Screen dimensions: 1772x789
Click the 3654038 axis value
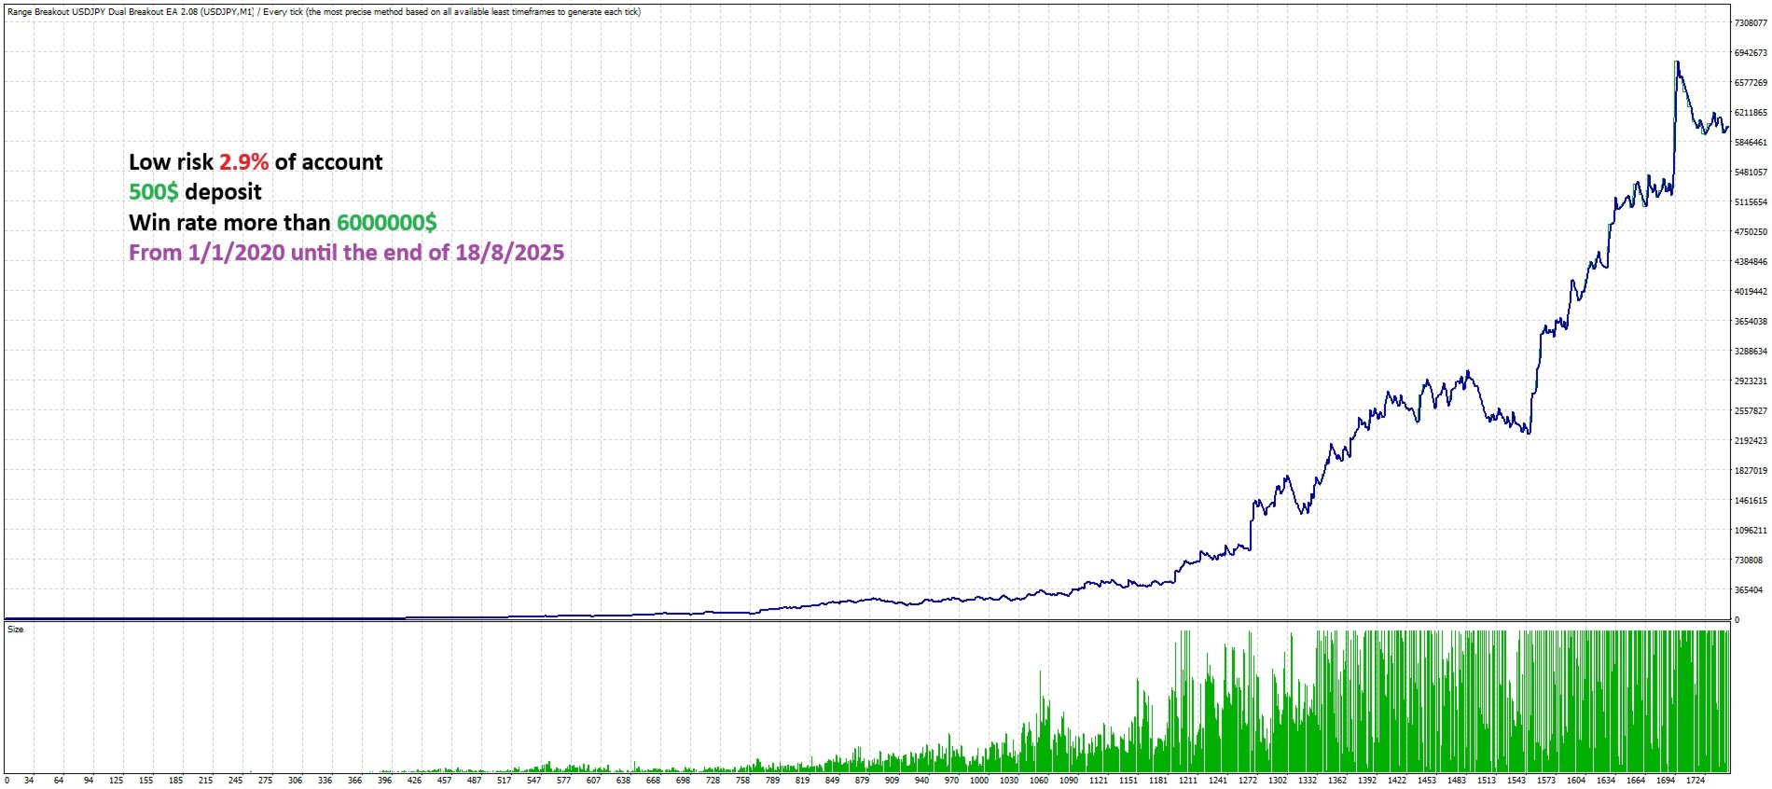click(1751, 322)
